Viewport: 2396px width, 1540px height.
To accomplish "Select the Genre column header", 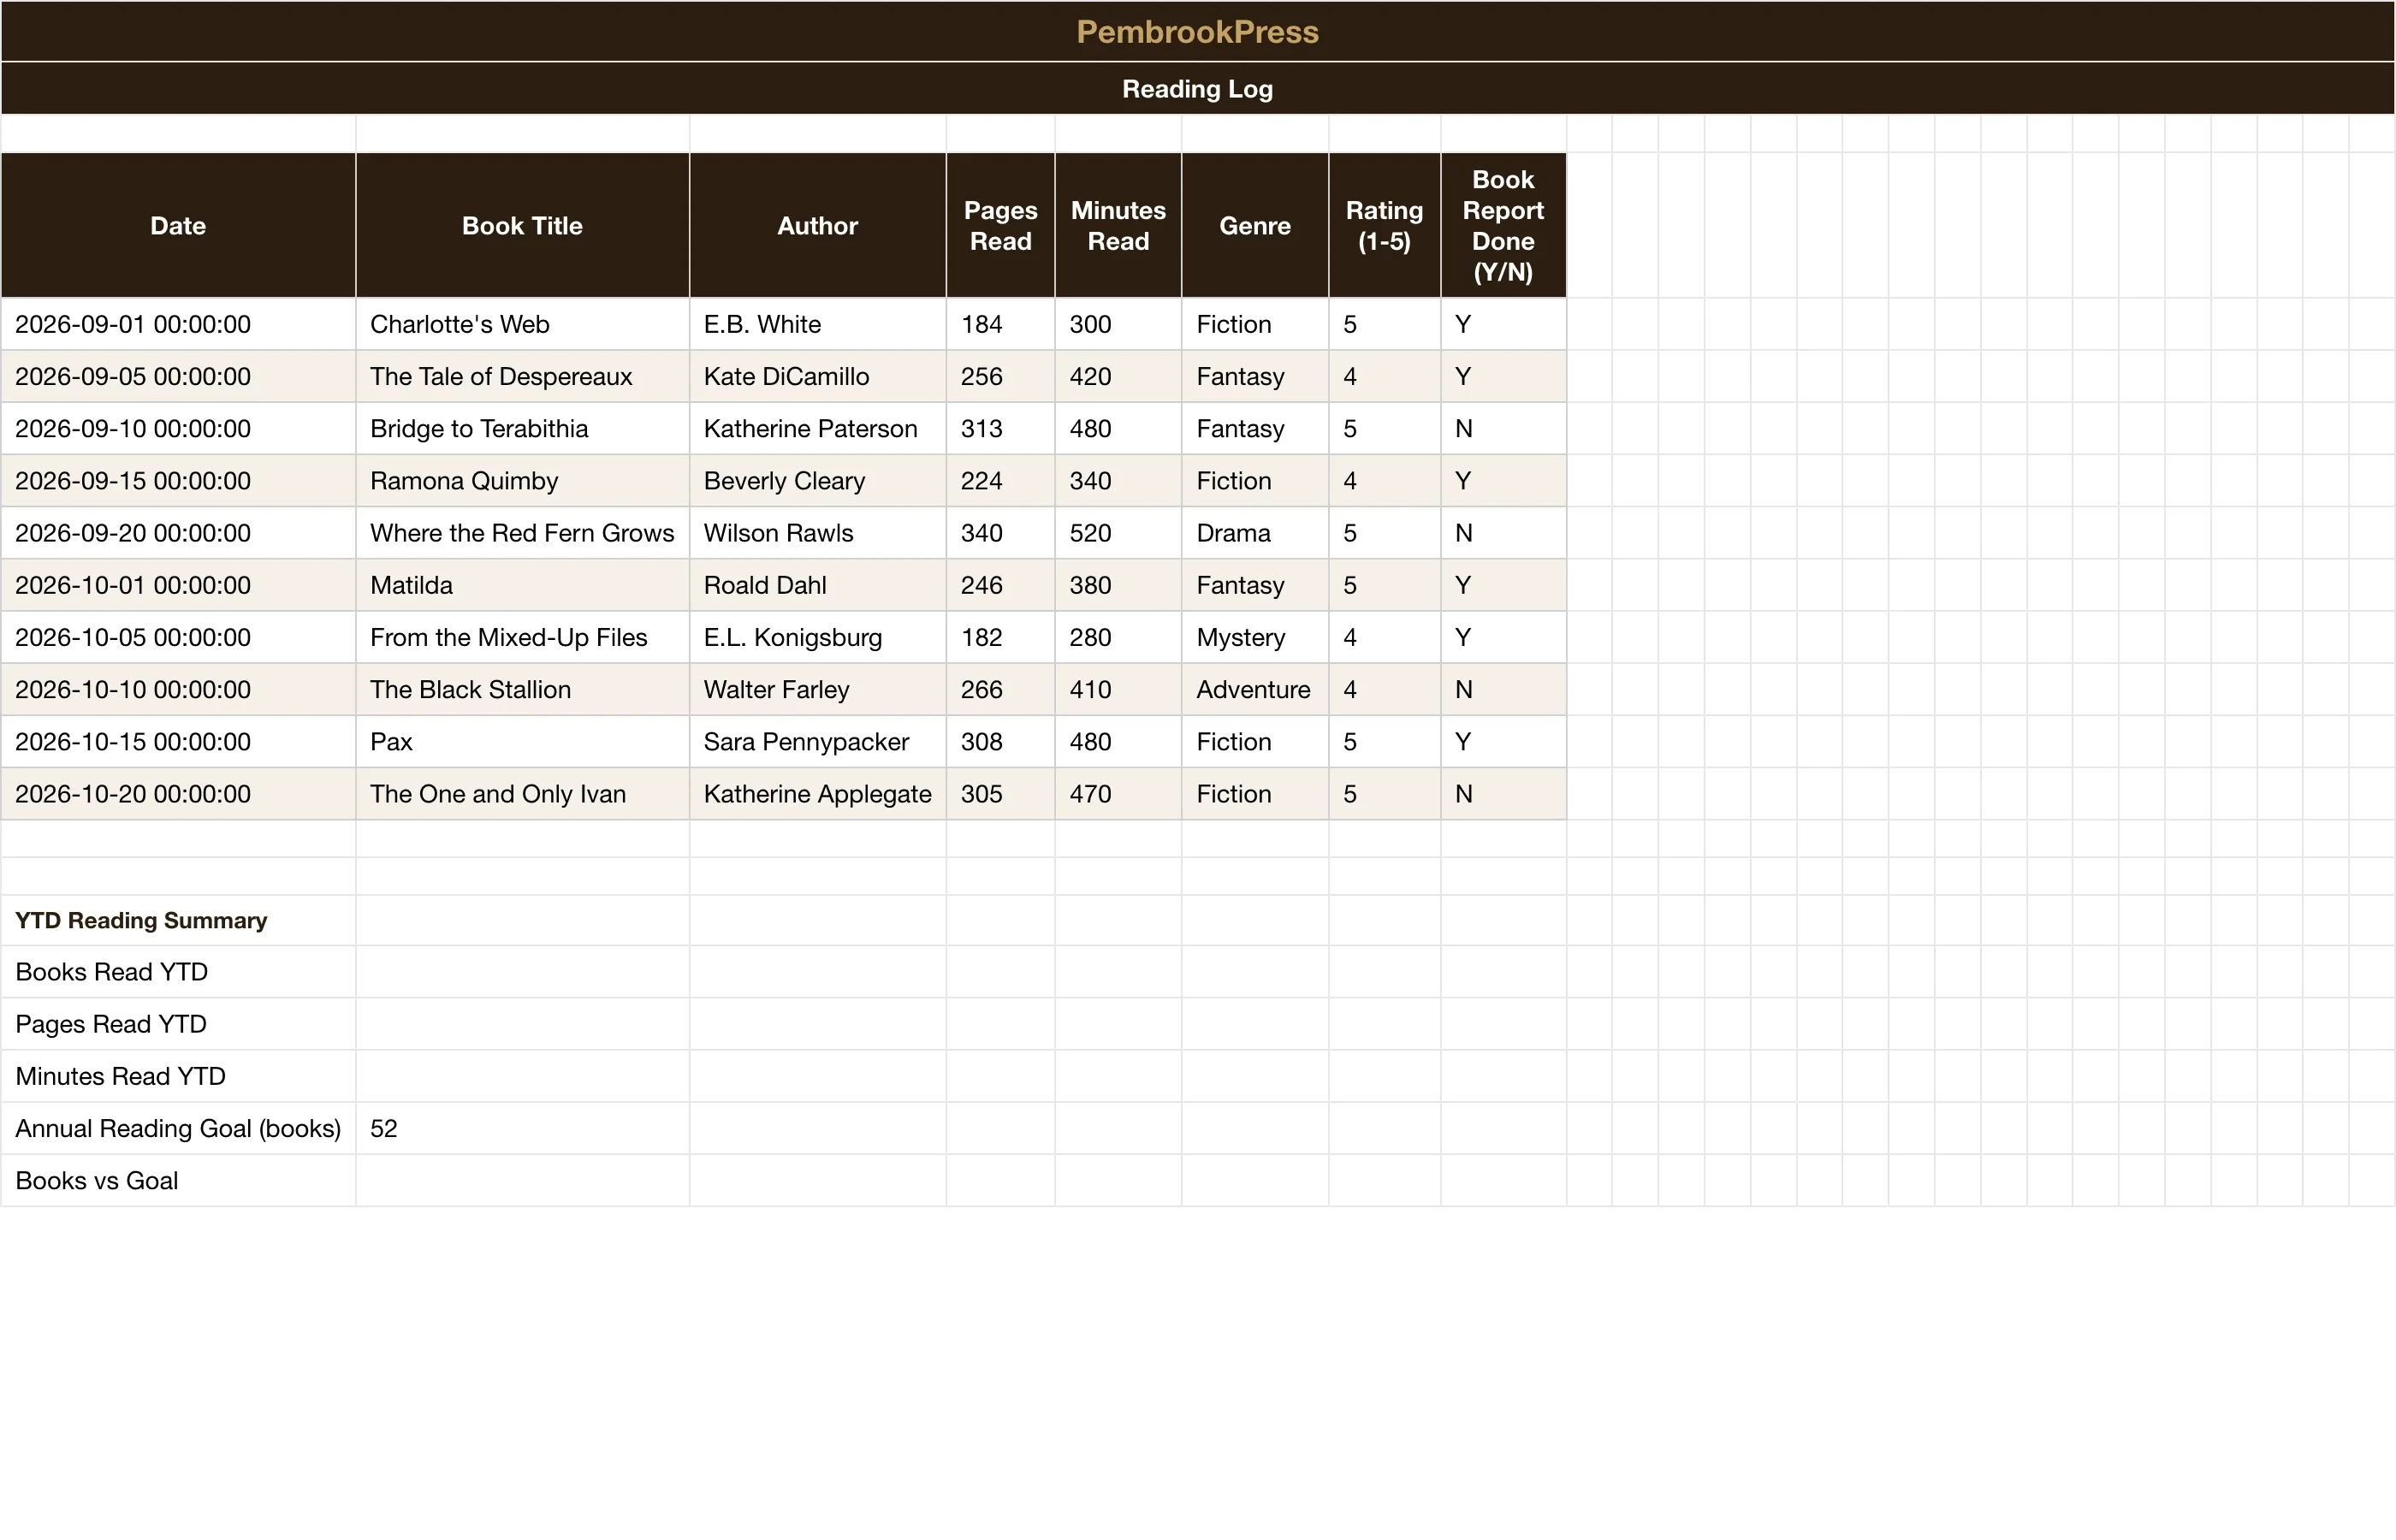I will point(1255,226).
